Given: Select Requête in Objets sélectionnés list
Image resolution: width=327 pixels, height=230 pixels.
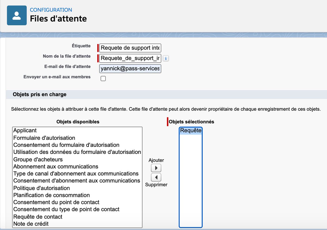Looking at the screenshot, I should (x=191, y=131).
